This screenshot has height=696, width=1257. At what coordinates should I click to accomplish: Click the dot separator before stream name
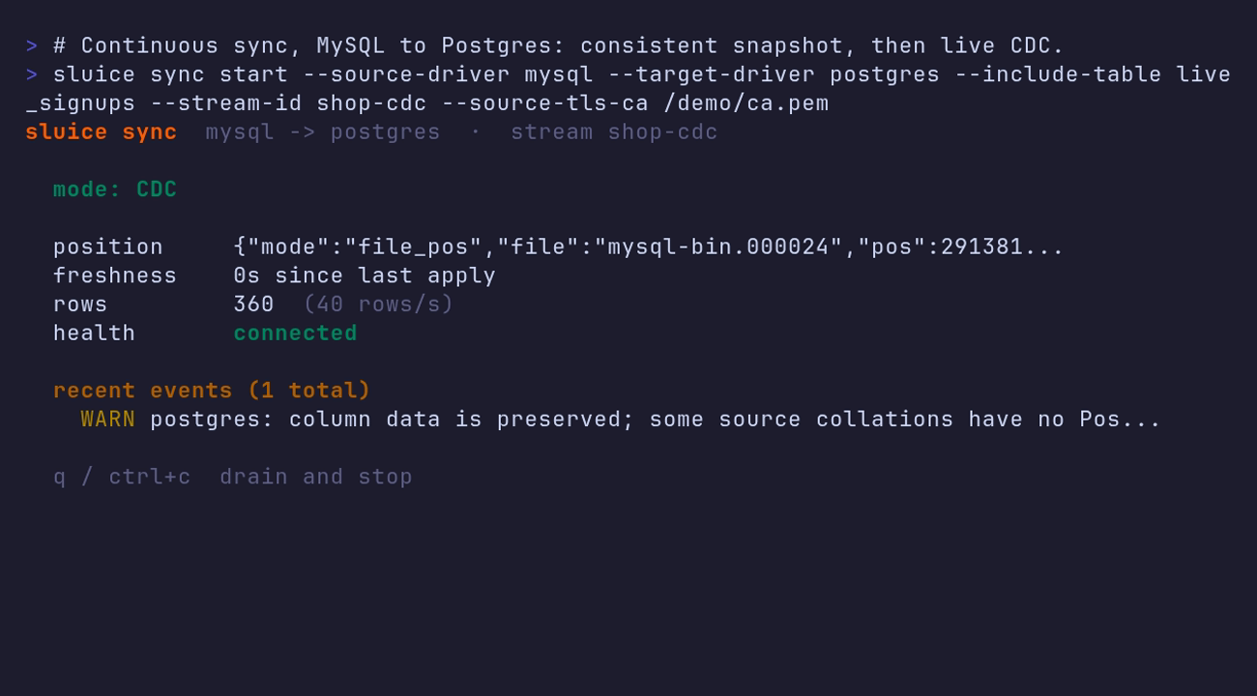(476, 131)
